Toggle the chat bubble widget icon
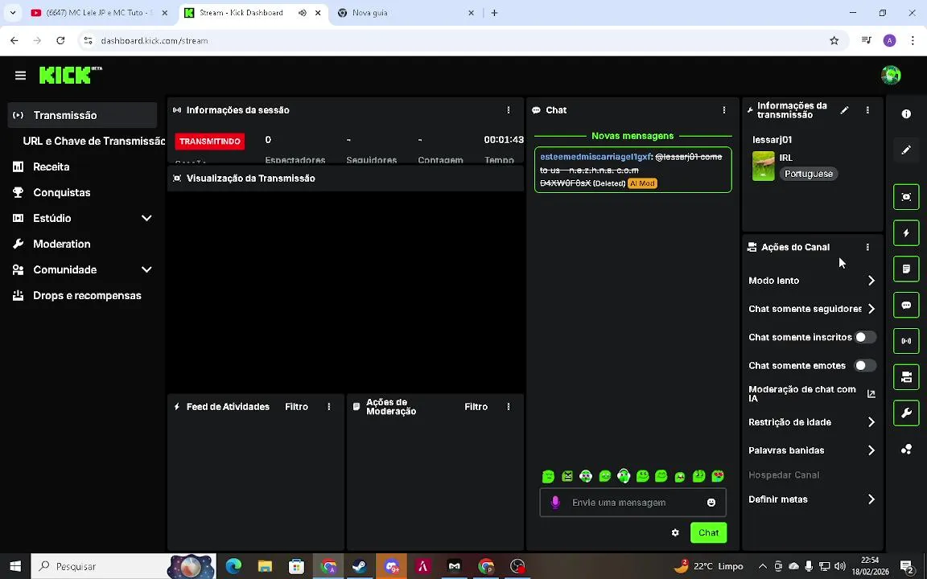Viewport: 927px width, 579px height. tap(906, 305)
